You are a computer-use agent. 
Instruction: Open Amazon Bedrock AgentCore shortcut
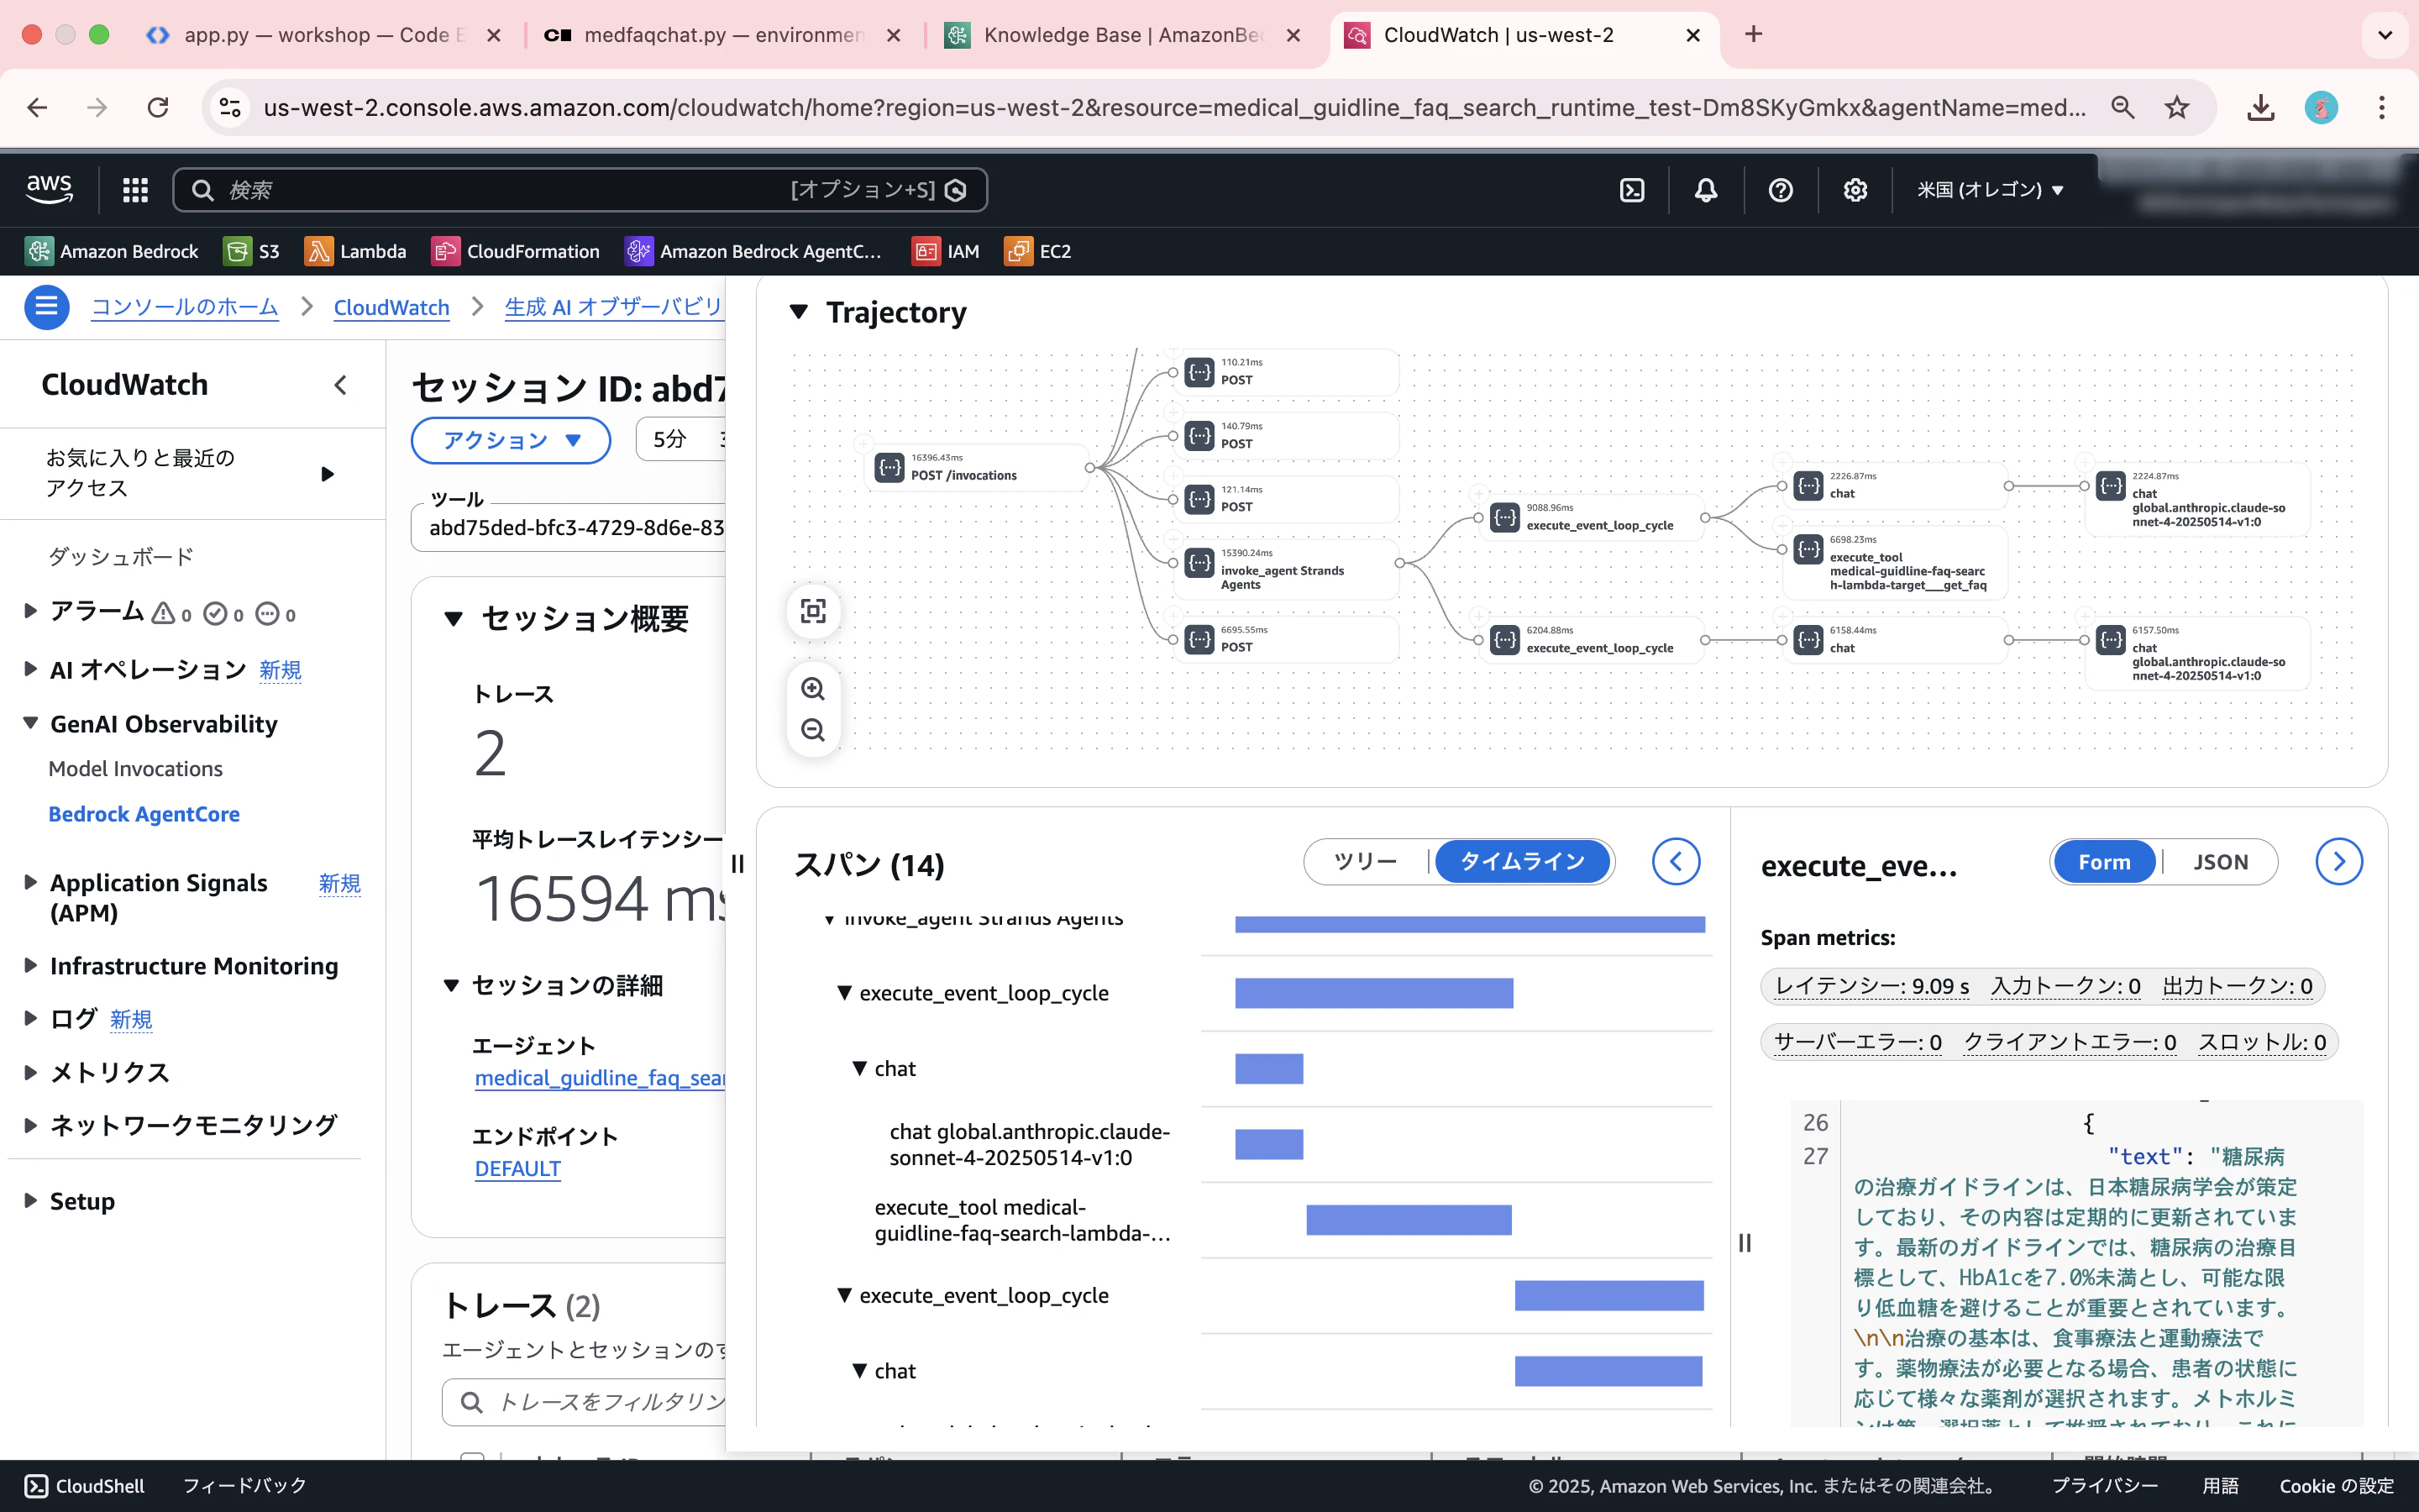753,251
